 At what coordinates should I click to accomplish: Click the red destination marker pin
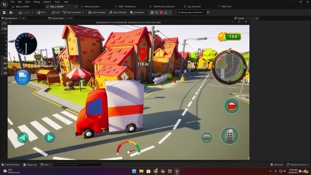tap(142, 54)
